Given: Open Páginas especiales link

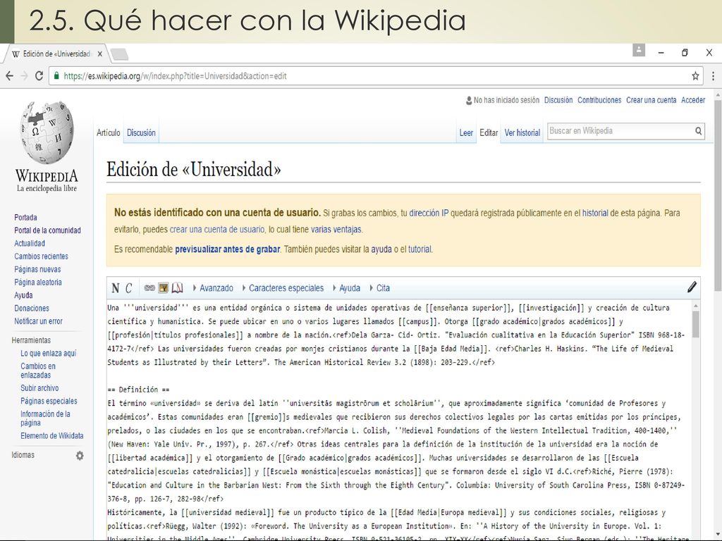Looking at the screenshot, I should click(49, 401).
